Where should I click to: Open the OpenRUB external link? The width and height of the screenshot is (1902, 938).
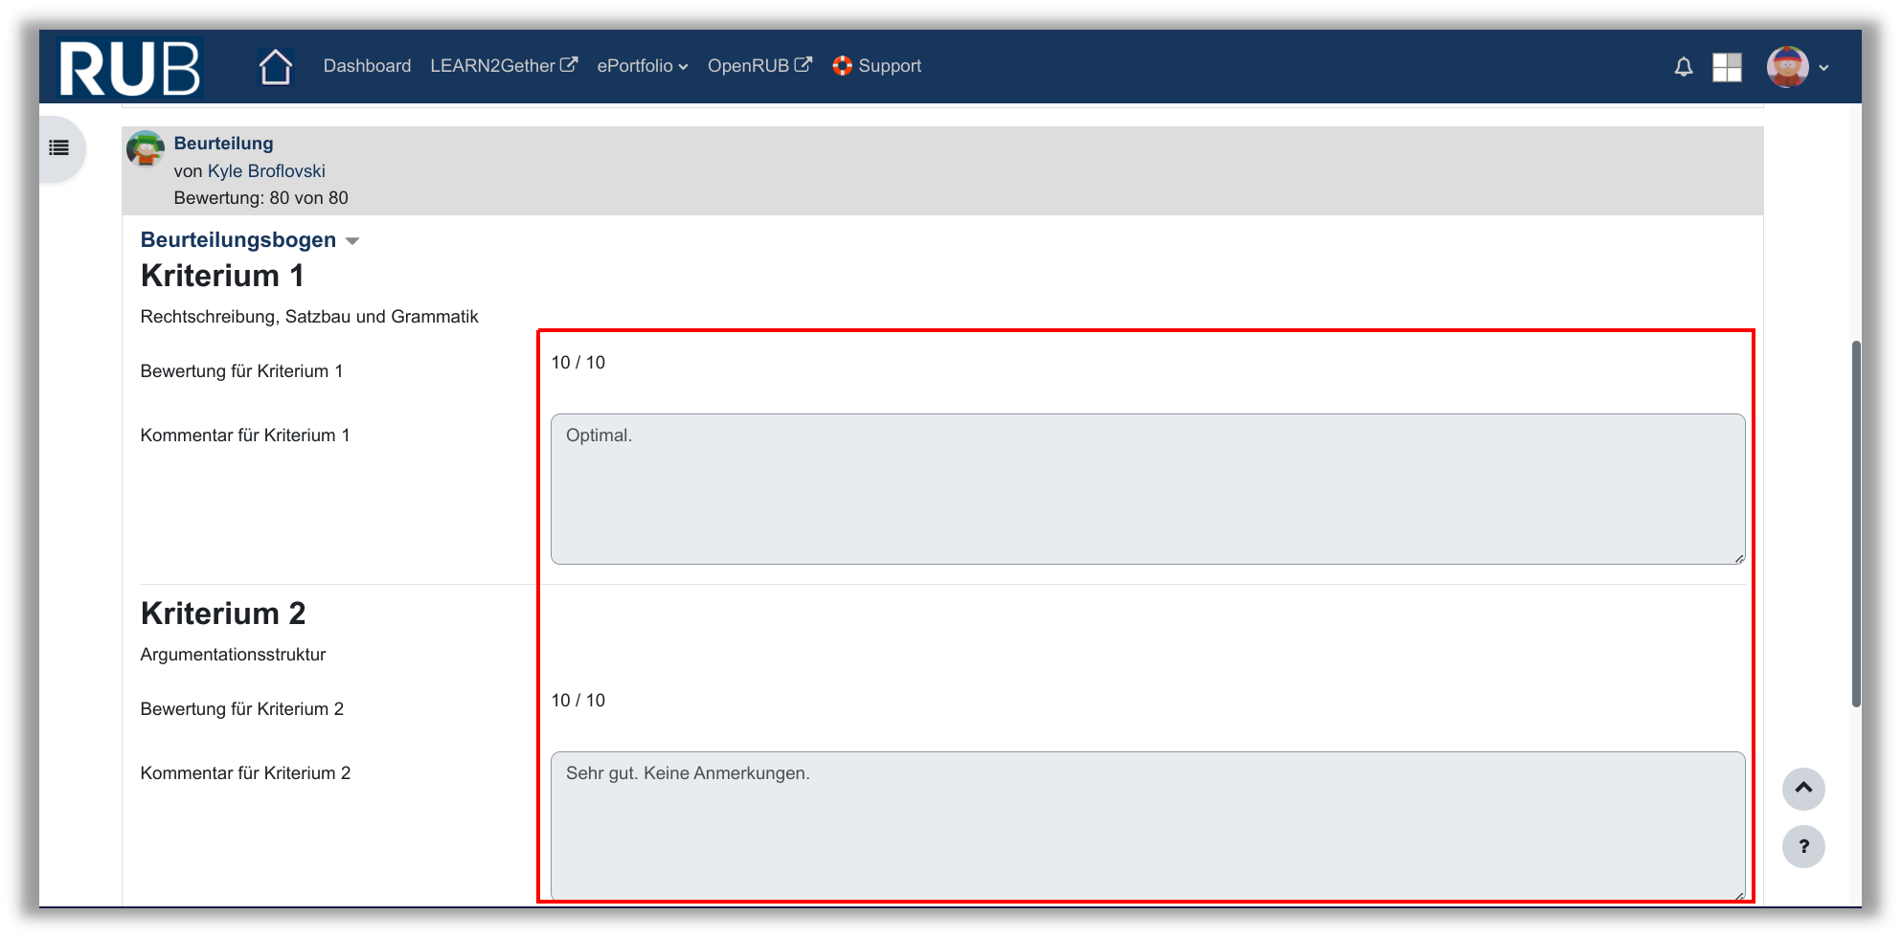click(759, 66)
